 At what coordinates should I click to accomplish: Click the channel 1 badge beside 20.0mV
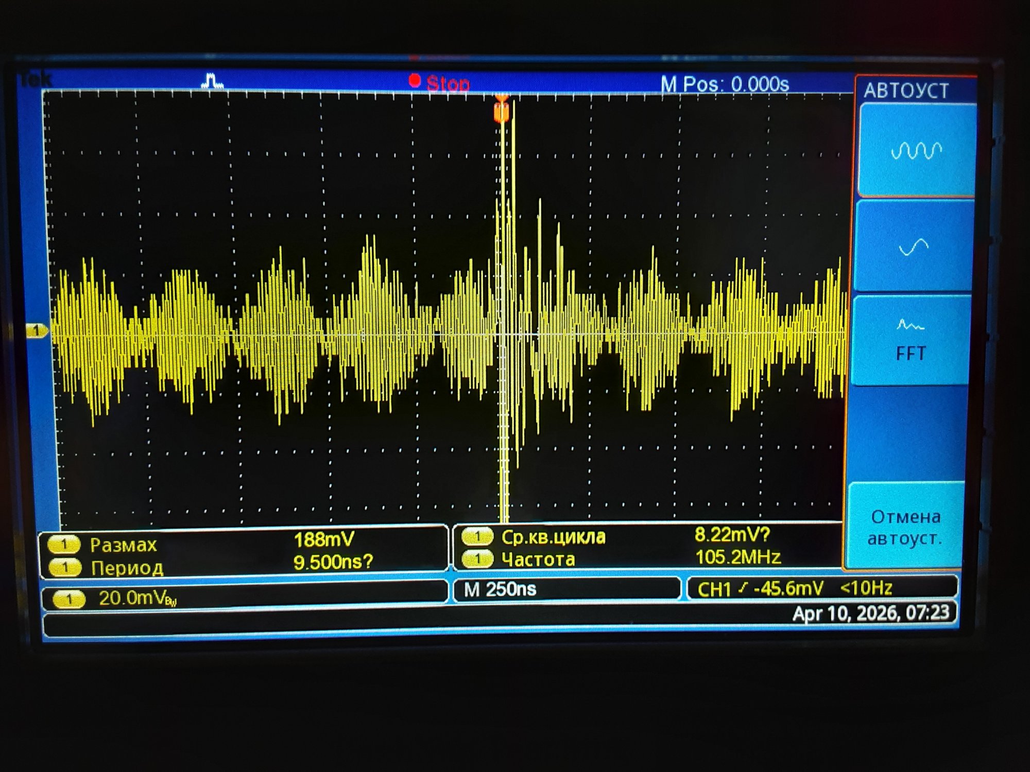(x=69, y=599)
